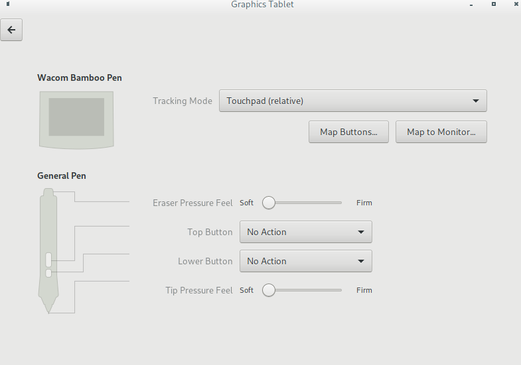Open Map to Monitor... dialog
This screenshot has width=521, height=365.
click(x=441, y=132)
